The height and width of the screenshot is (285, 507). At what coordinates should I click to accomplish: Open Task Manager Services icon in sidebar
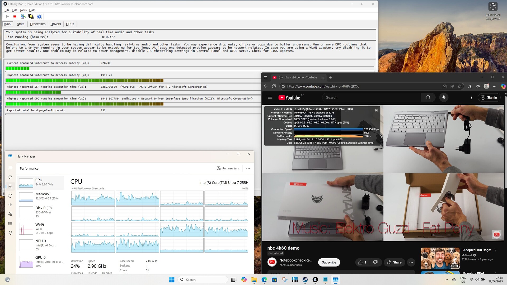coord(10,233)
